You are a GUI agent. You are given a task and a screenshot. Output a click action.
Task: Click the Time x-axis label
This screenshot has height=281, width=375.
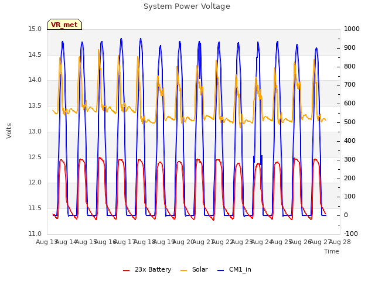[x=332, y=251]
